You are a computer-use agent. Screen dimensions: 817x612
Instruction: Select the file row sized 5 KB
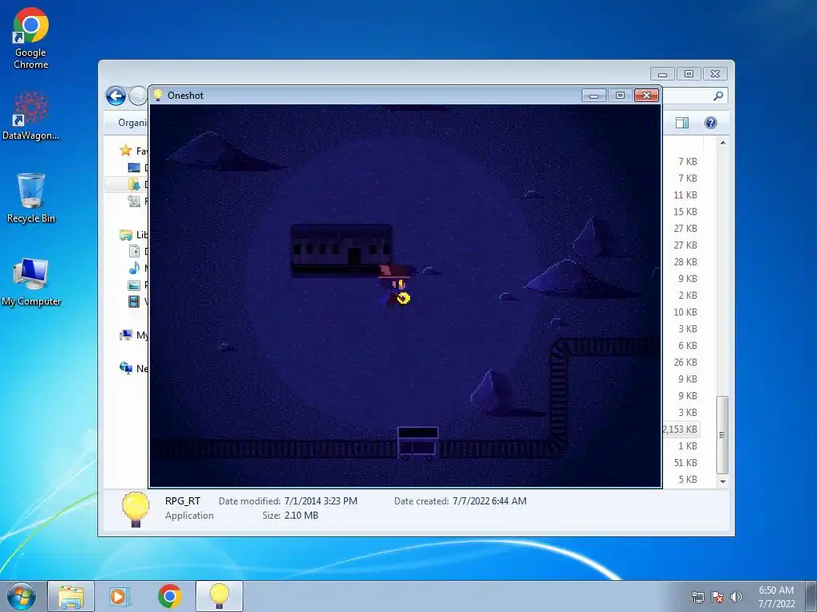687,479
